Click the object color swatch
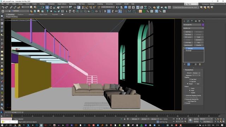The width and height of the screenshot is (226, 127). click(x=203, y=25)
